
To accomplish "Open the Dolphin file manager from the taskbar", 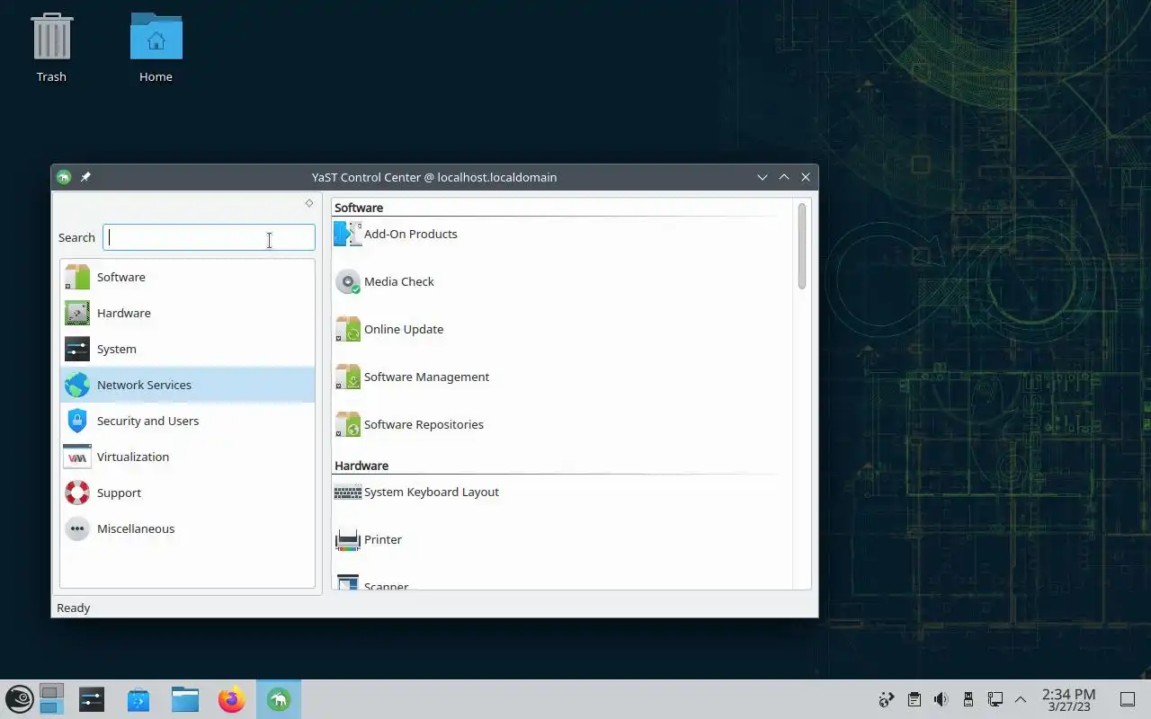I will [185, 699].
